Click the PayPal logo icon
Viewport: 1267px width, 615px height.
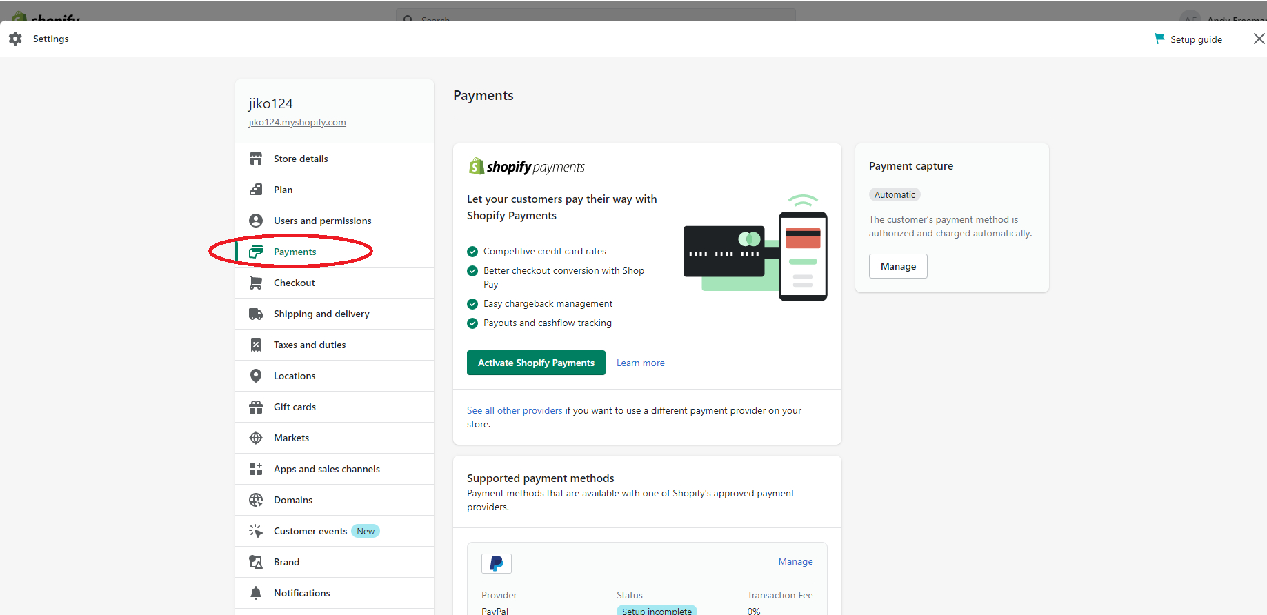[497, 563]
